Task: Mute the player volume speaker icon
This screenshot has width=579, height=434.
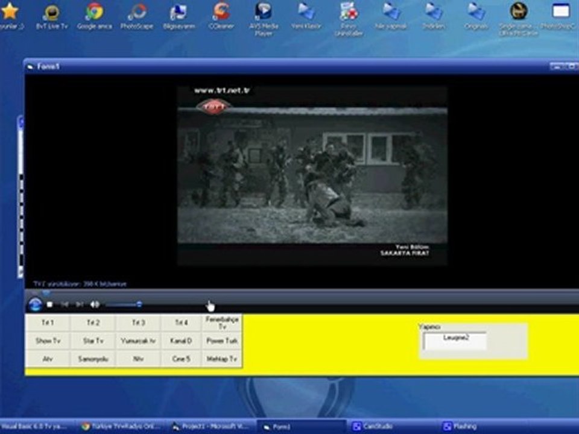Action: pyautogui.click(x=95, y=304)
